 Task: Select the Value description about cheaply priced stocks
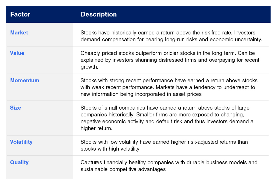pyautogui.click(x=170, y=60)
